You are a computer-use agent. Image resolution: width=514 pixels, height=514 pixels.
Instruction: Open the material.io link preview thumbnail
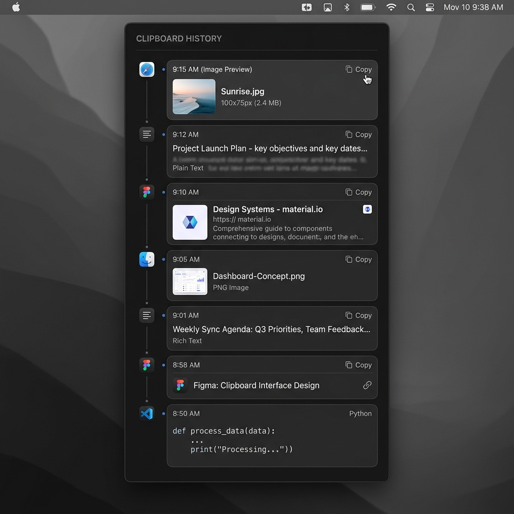tap(190, 222)
